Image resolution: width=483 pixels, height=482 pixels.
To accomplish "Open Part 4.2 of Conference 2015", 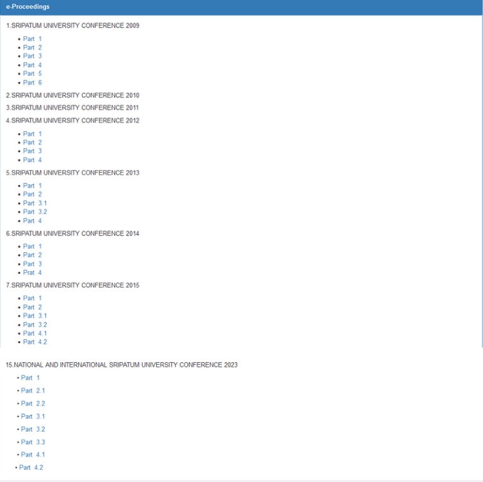I will click(35, 342).
